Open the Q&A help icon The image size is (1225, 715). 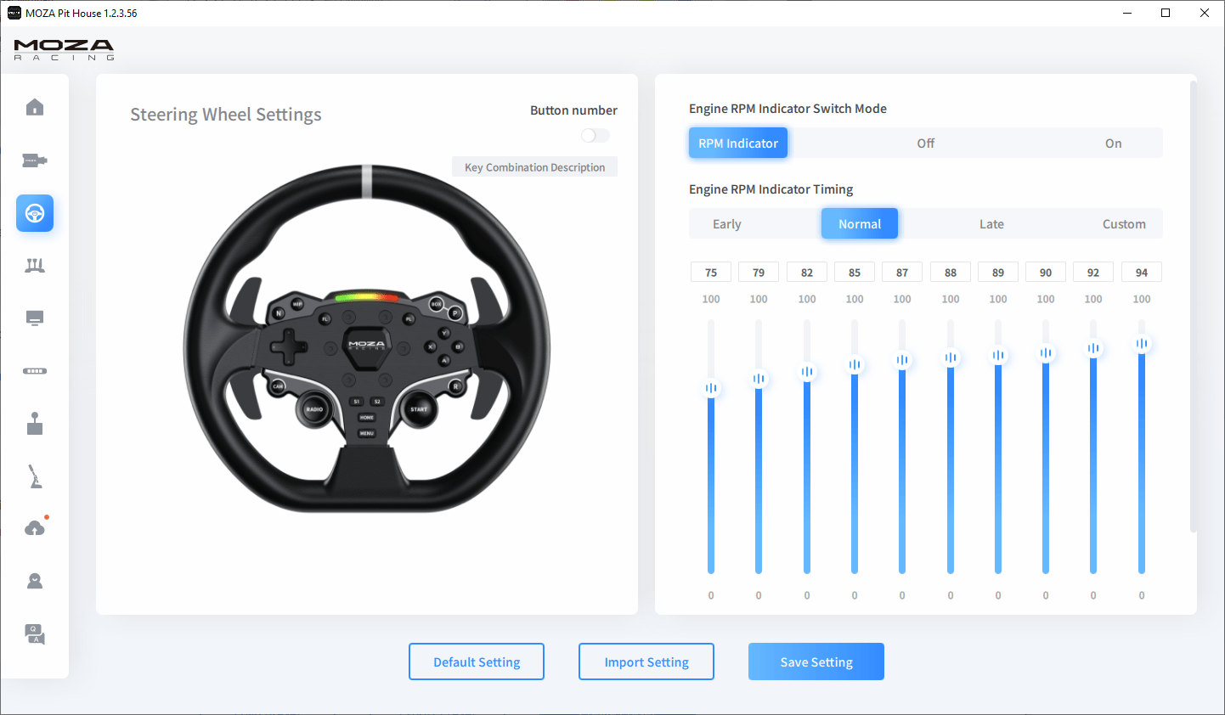pyautogui.click(x=35, y=633)
